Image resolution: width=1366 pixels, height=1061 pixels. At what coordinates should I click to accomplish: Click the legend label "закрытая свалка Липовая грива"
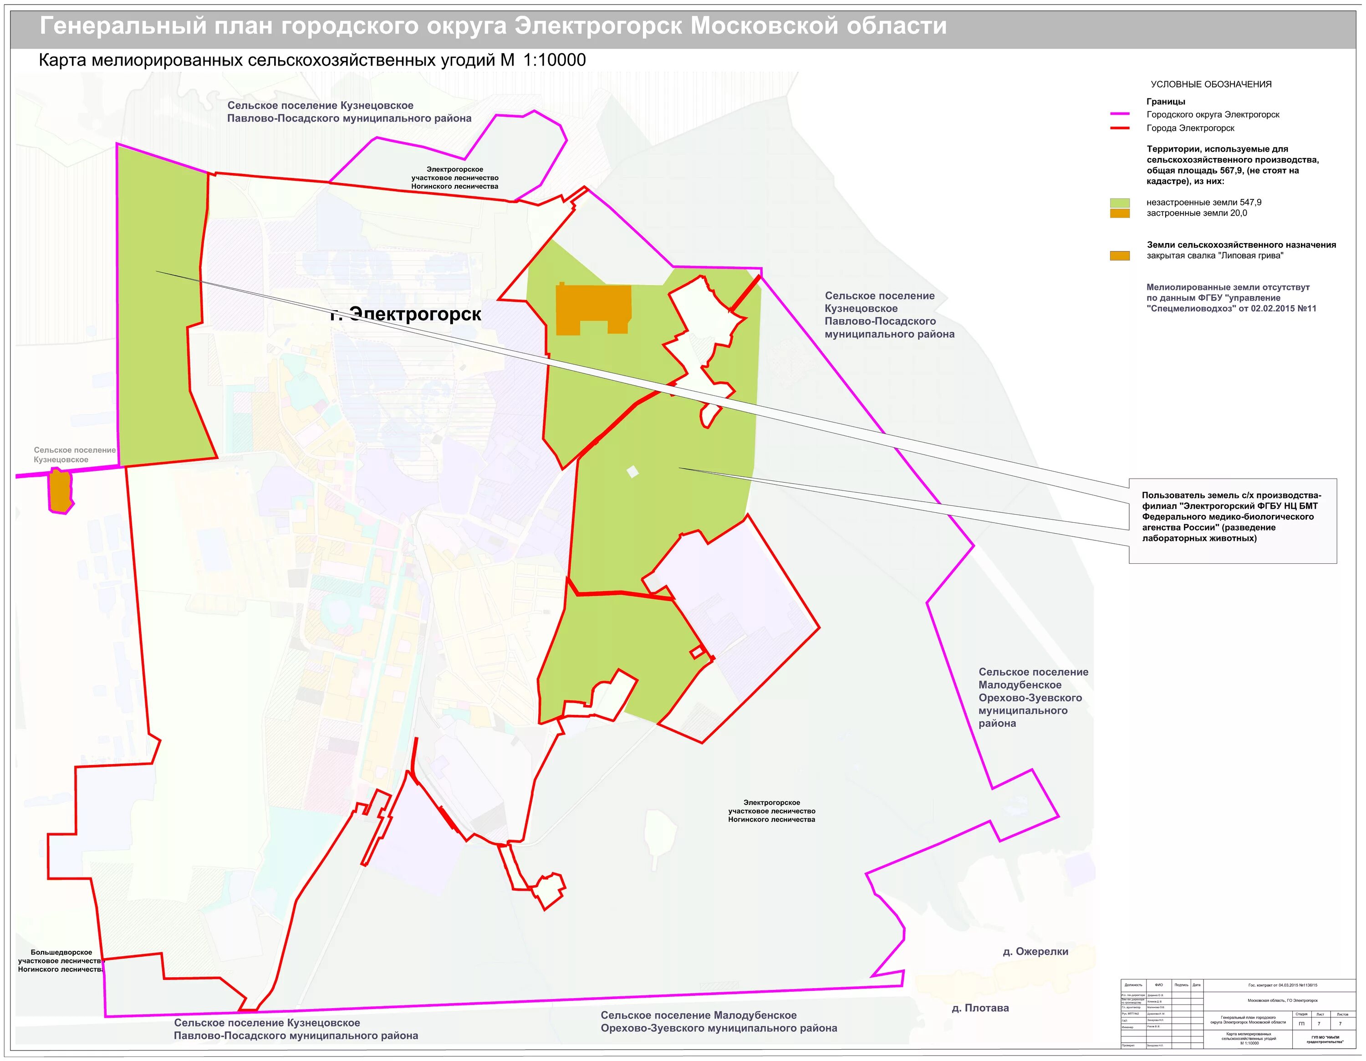click(1215, 256)
